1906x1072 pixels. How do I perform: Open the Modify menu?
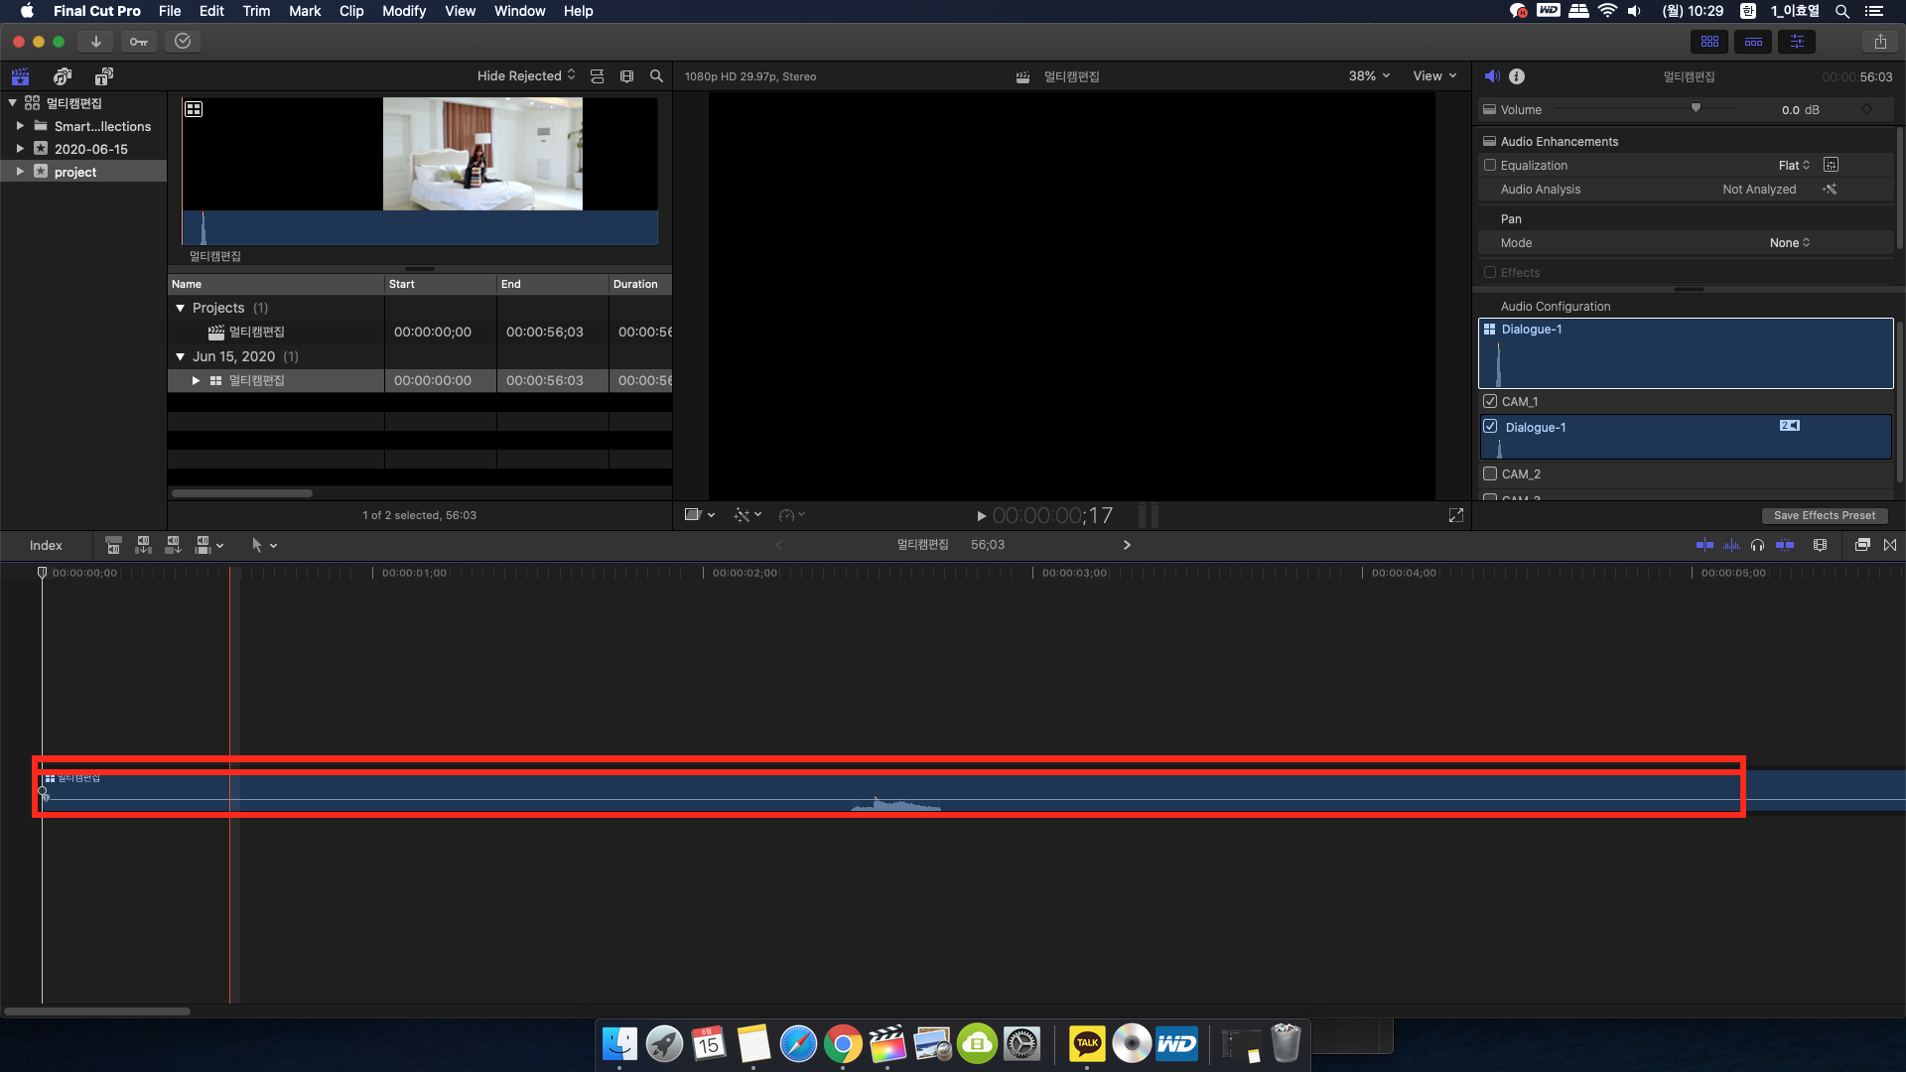click(x=404, y=11)
